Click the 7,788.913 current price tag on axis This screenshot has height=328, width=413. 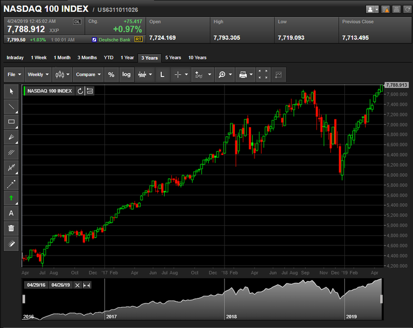click(397, 85)
